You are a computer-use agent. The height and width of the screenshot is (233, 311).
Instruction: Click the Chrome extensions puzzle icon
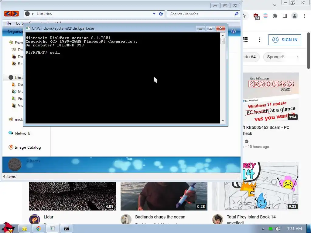click(x=275, y=16)
